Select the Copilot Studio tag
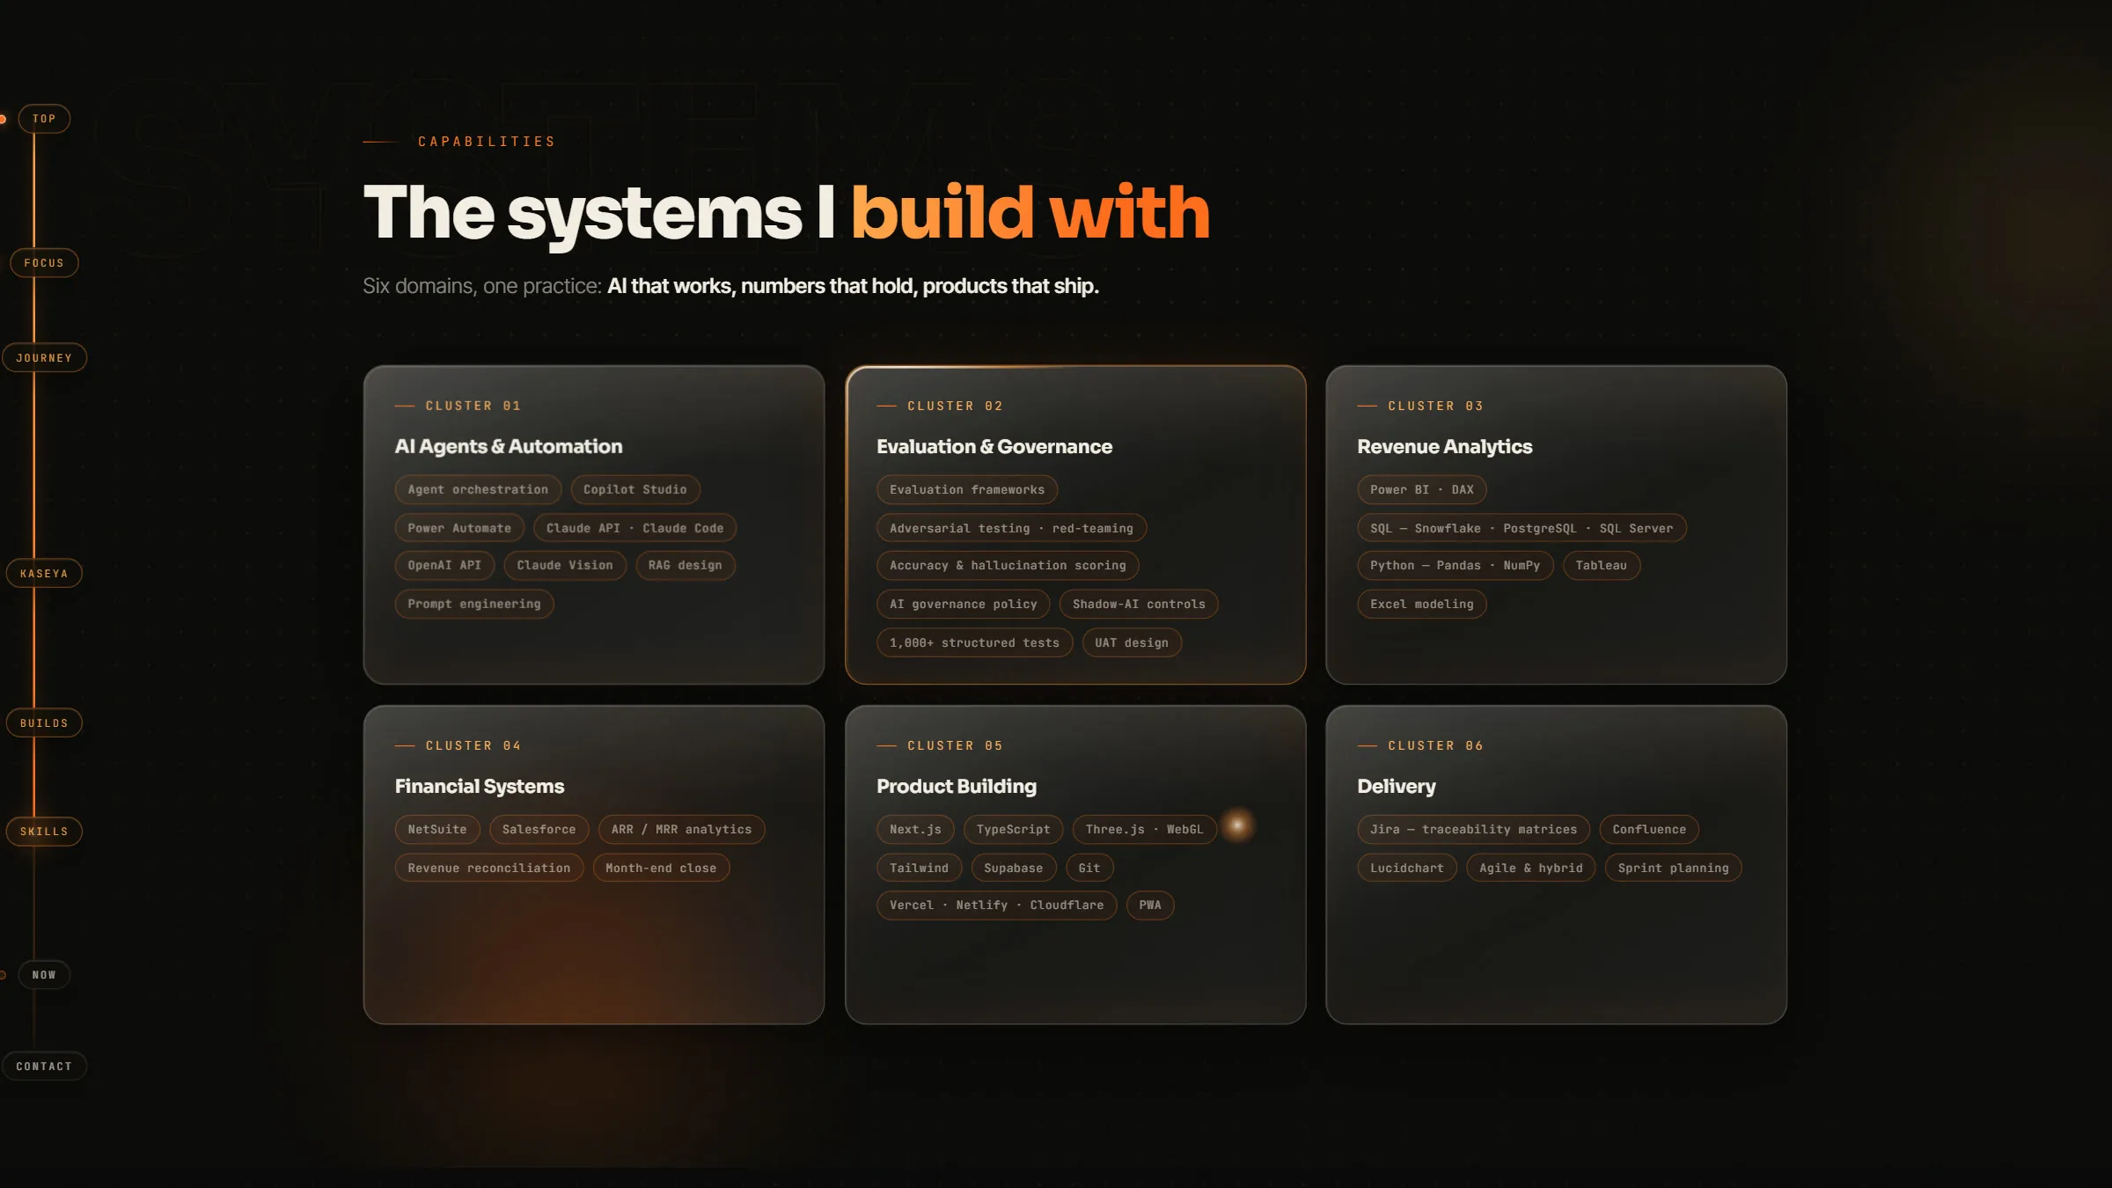Screen dimensions: 2112x1188 tap(635, 490)
